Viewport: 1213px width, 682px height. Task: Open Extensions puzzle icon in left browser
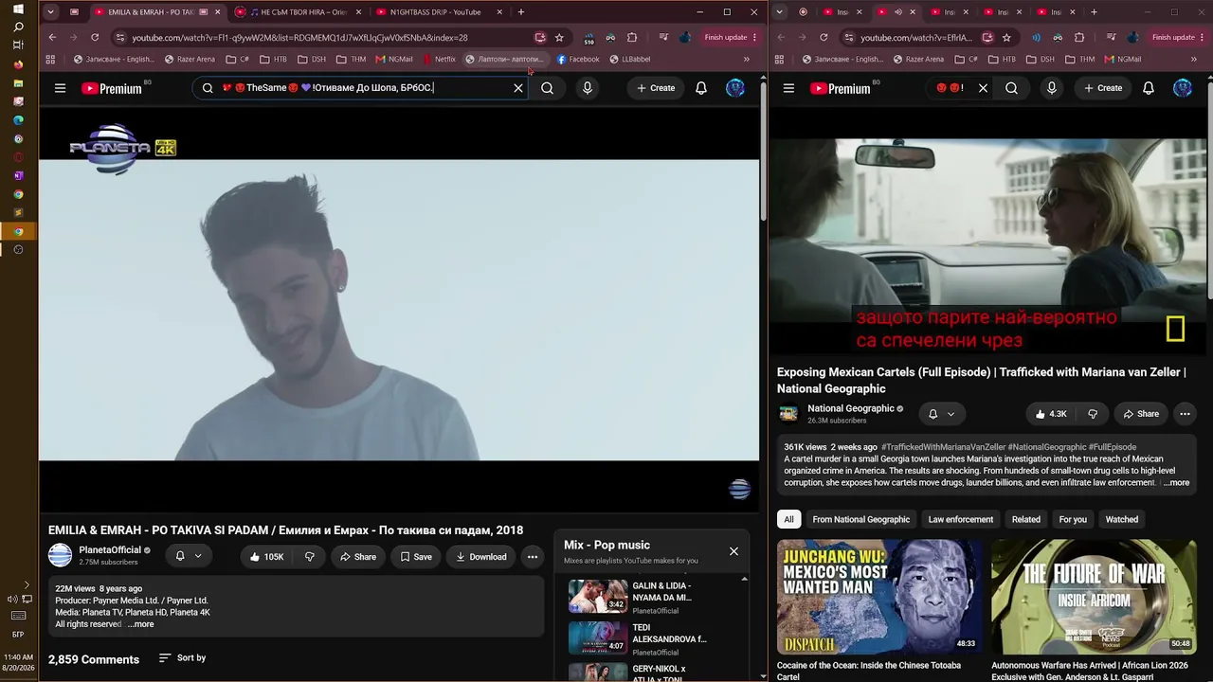[632, 38]
